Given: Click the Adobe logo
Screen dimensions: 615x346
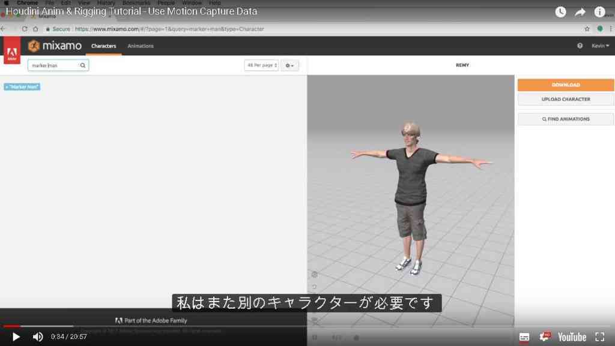Looking at the screenshot, I should (x=12, y=50).
